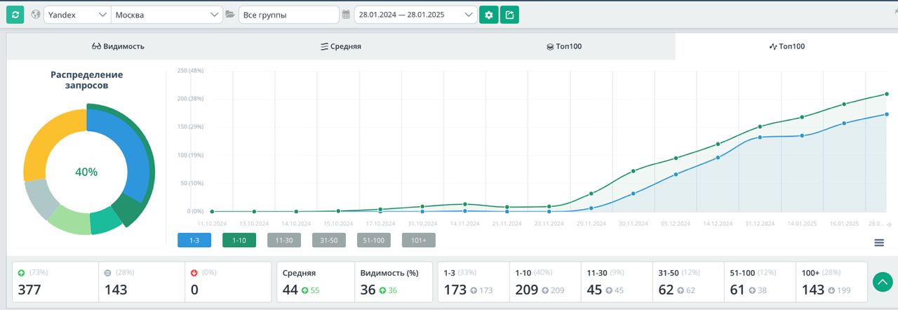Open the Yandex search engine dropdown

[77, 15]
